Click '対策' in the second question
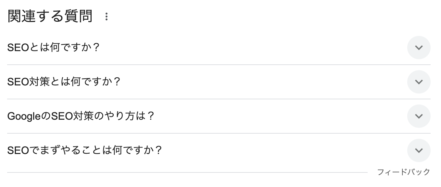Image resolution: width=441 pixels, height=187 pixels. 40,82
